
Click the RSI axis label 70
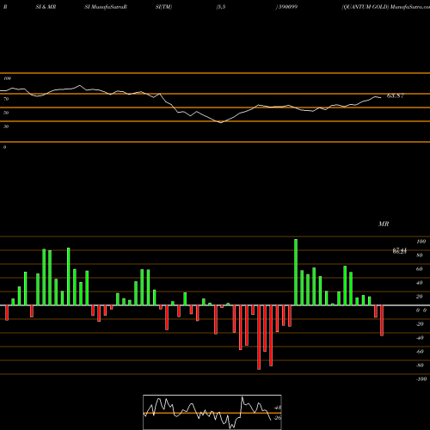(6, 99)
